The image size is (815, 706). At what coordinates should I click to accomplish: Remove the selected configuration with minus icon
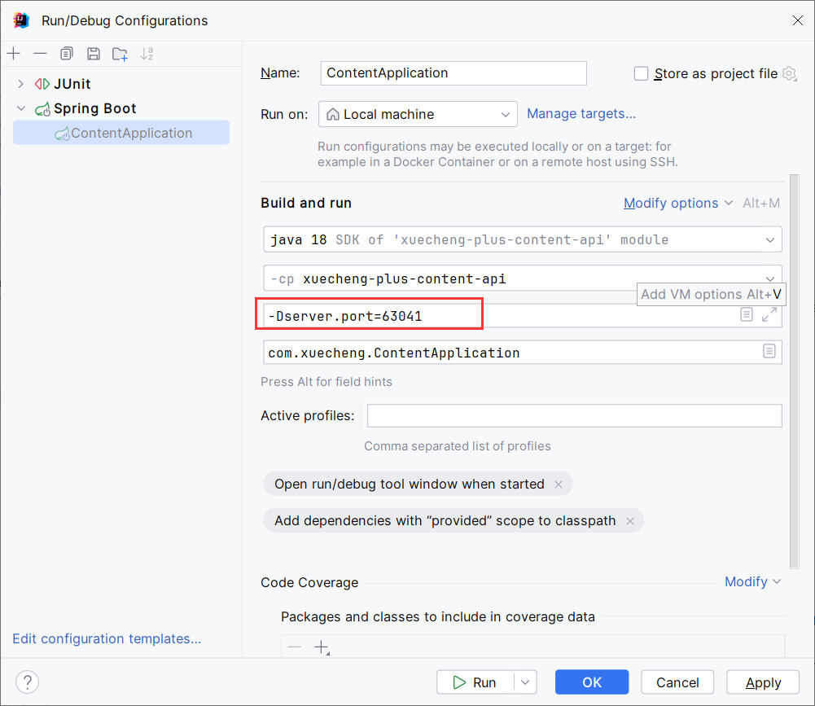tap(40, 54)
